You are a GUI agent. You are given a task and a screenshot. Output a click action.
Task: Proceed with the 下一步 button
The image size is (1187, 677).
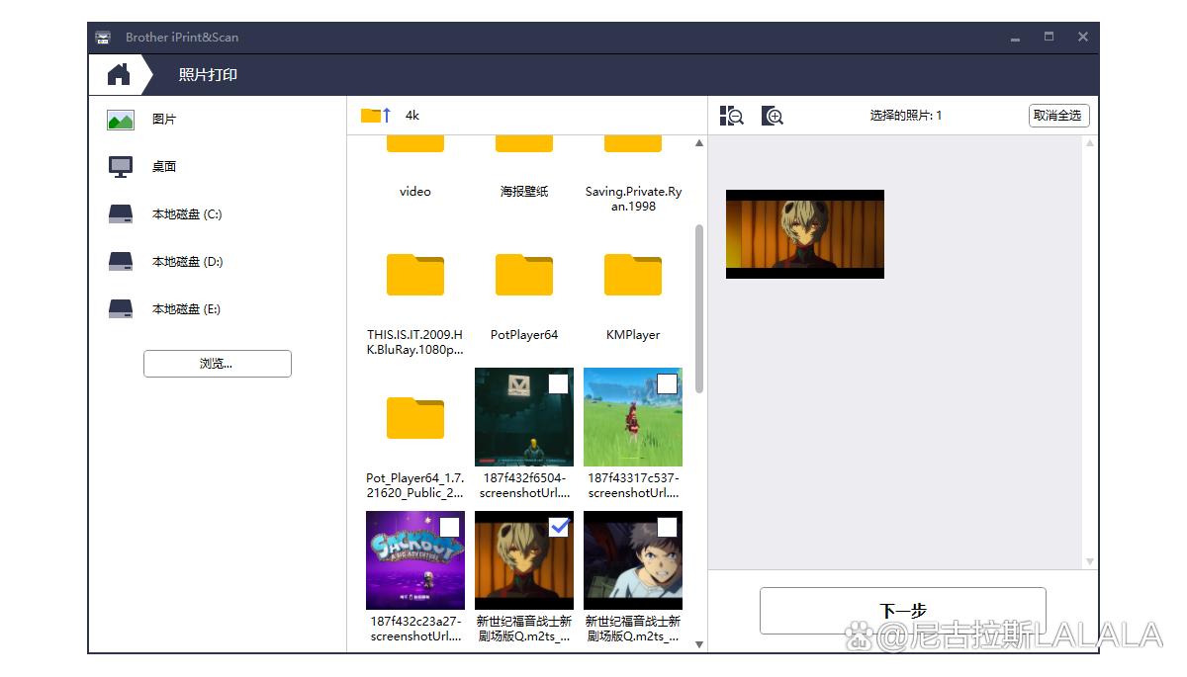[902, 611]
